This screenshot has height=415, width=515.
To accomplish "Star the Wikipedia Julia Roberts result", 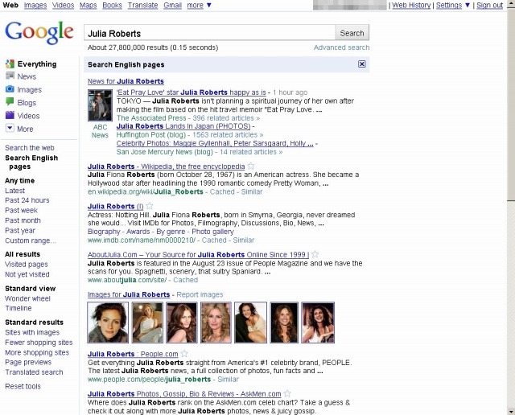I will coord(251,166).
